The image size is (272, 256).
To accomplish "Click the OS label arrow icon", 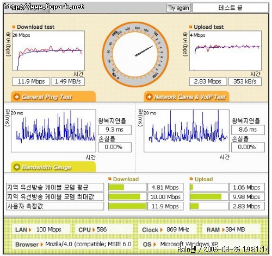I will point(154,245).
